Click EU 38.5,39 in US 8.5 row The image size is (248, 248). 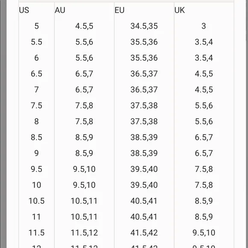[144, 137]
